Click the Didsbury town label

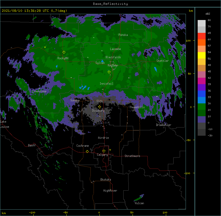(x=98, y=111)
